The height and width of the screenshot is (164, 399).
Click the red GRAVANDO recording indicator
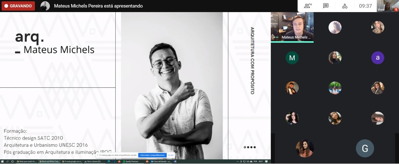(x=18, y=6)
